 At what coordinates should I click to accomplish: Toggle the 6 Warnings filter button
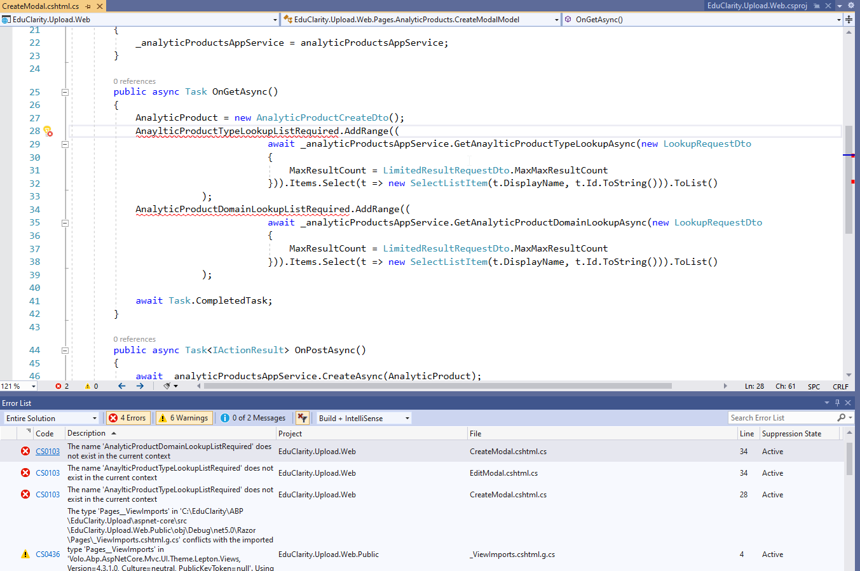pos(184,418)
